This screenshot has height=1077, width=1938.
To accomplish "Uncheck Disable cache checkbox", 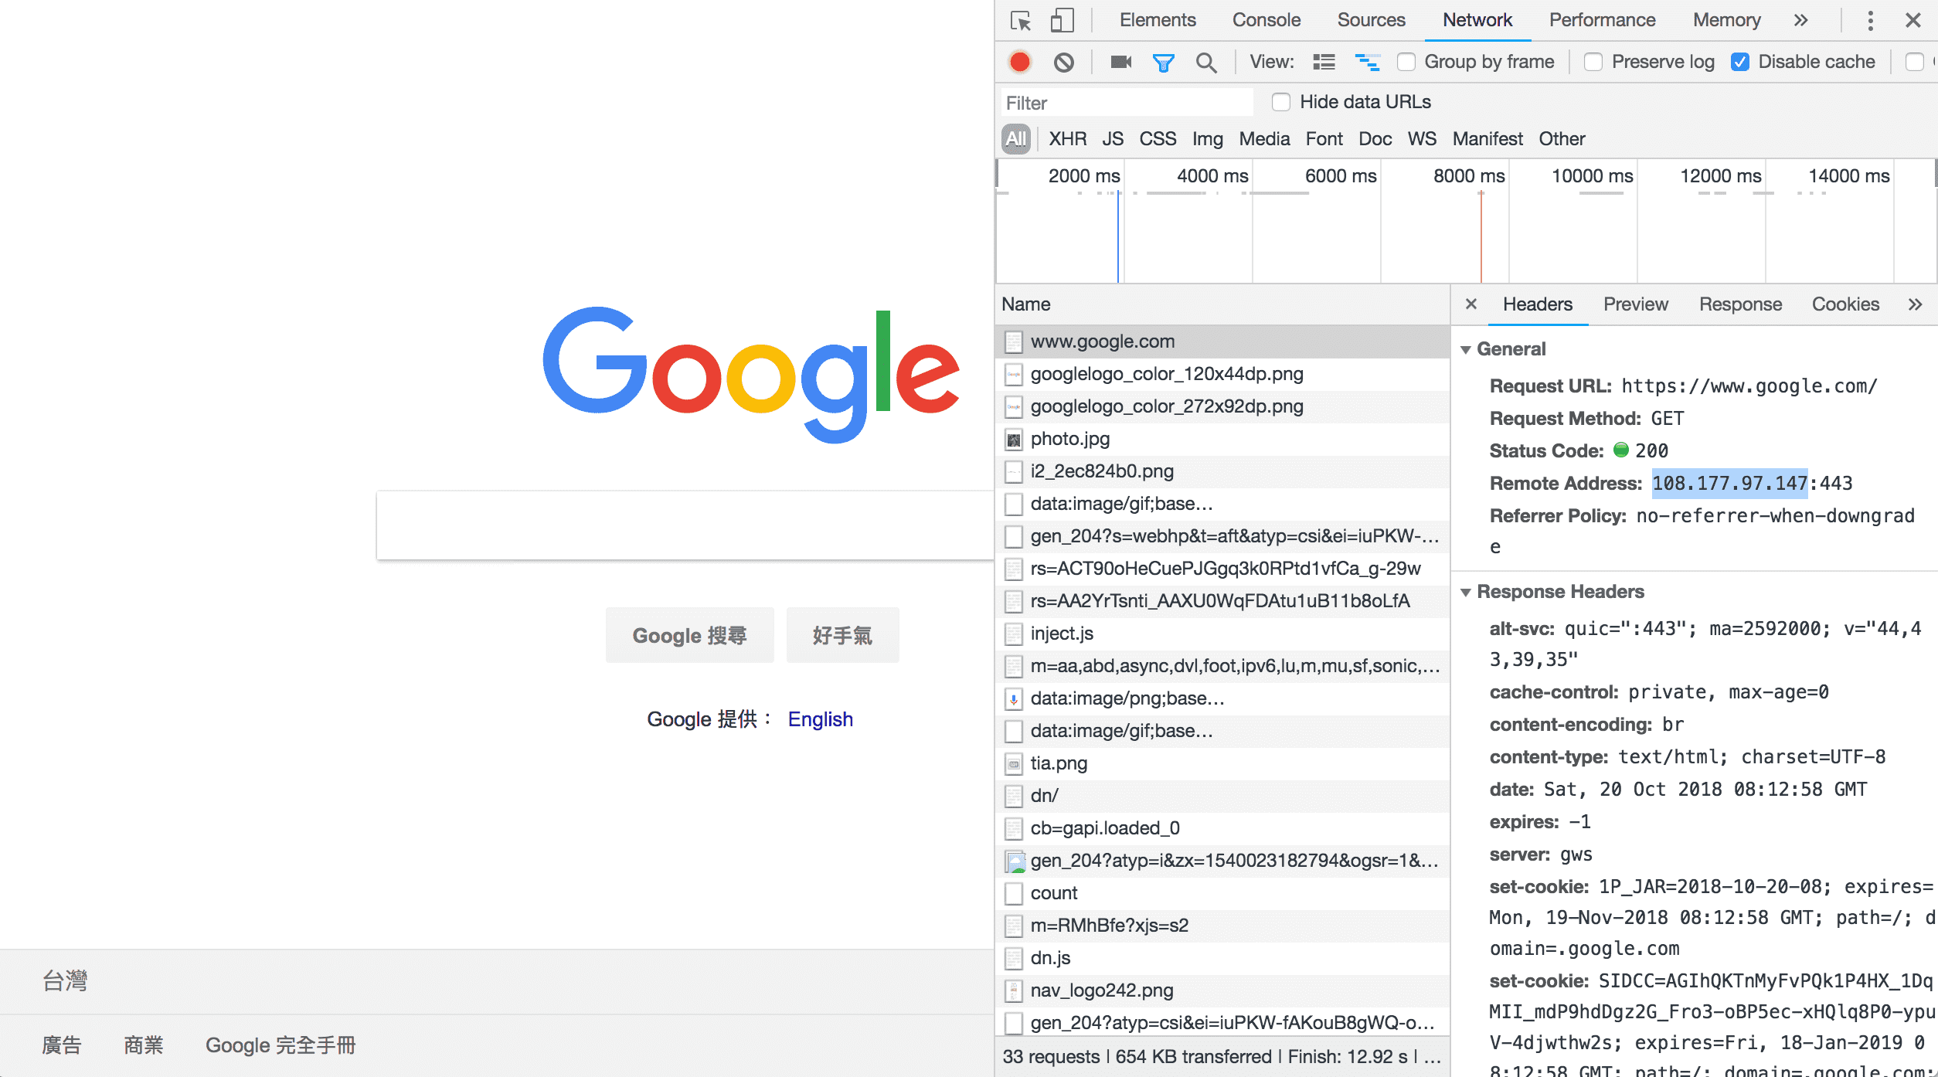I will point(1740,62).
